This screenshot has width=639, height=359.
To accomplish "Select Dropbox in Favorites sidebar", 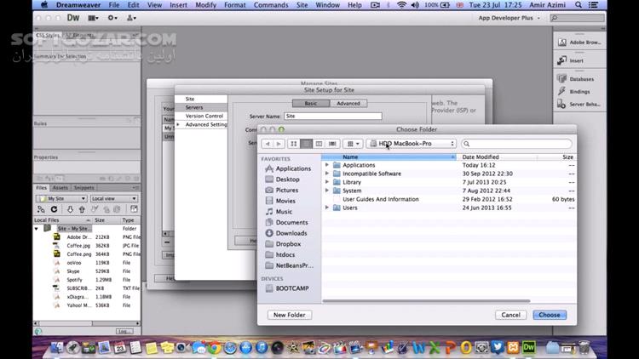I will (283, 244).
